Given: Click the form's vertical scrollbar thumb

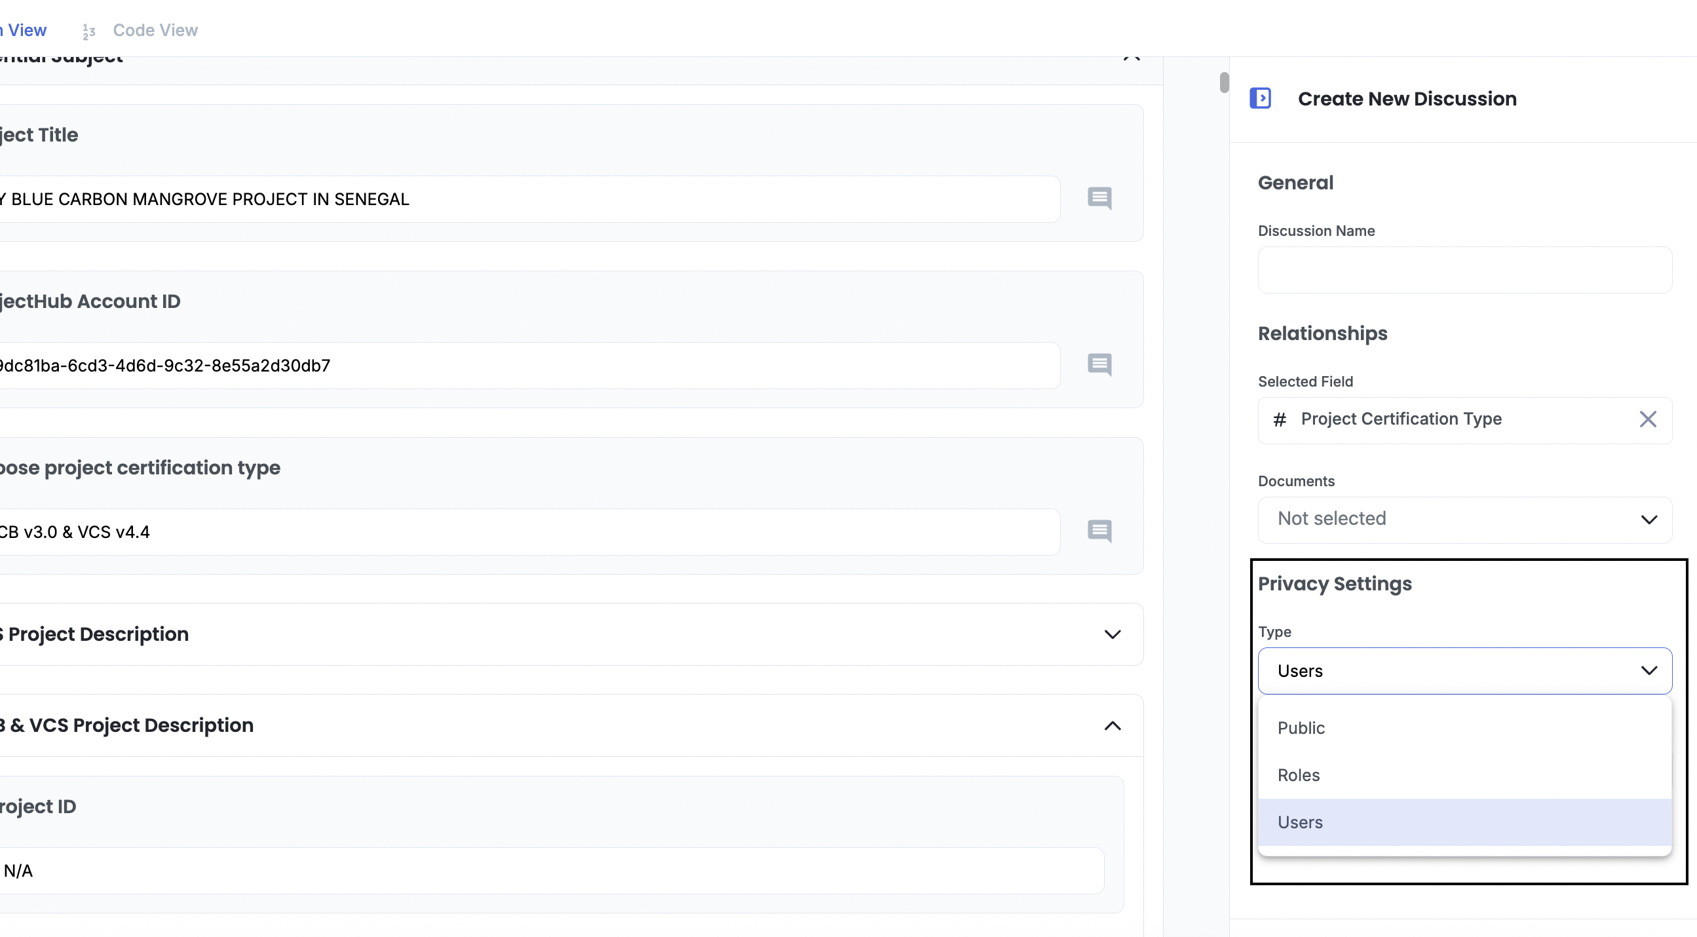Looking at the screenshot, I should (x=1224, y=83).
